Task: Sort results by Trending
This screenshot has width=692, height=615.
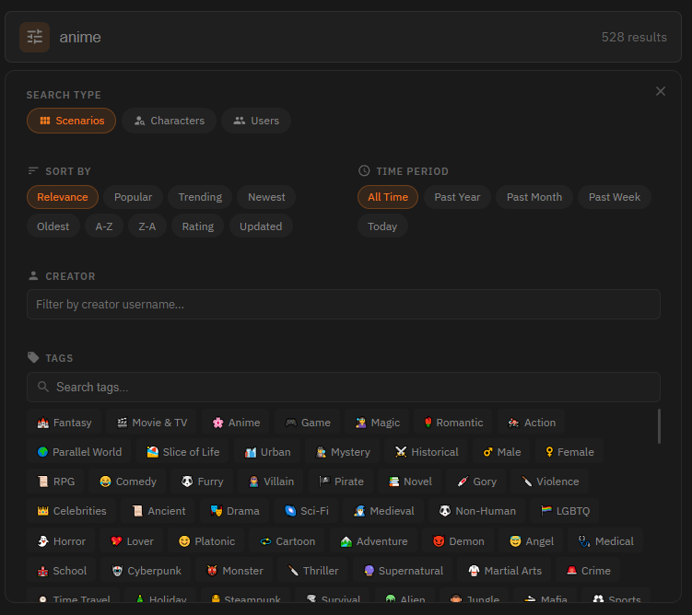Action: [x=199, y=197]
